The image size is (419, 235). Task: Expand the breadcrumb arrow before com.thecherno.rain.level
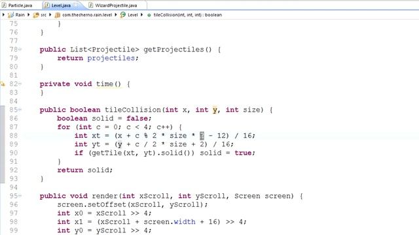point(50,15)
